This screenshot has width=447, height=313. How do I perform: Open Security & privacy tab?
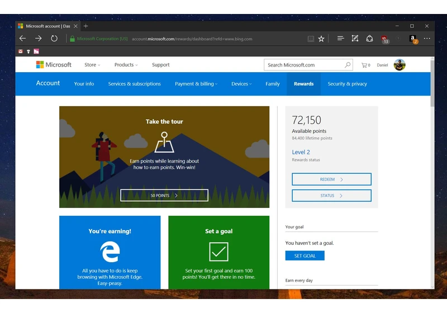[x=347, y=84]
